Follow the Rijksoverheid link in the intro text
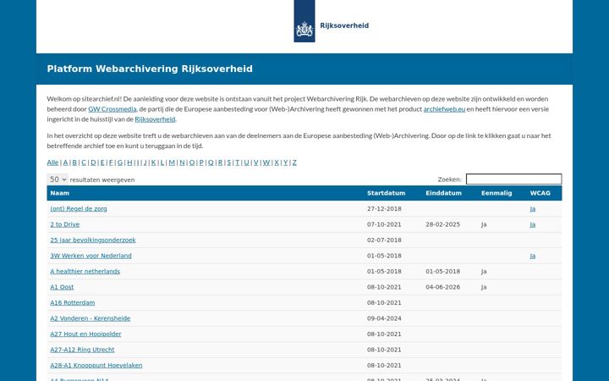 coord(155,119)
